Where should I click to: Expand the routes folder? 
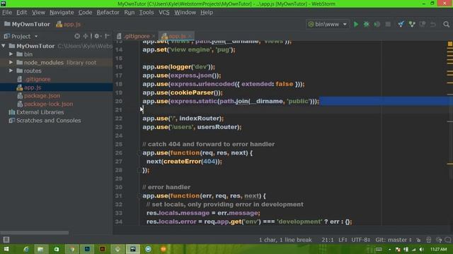click(x=11, y=71)
